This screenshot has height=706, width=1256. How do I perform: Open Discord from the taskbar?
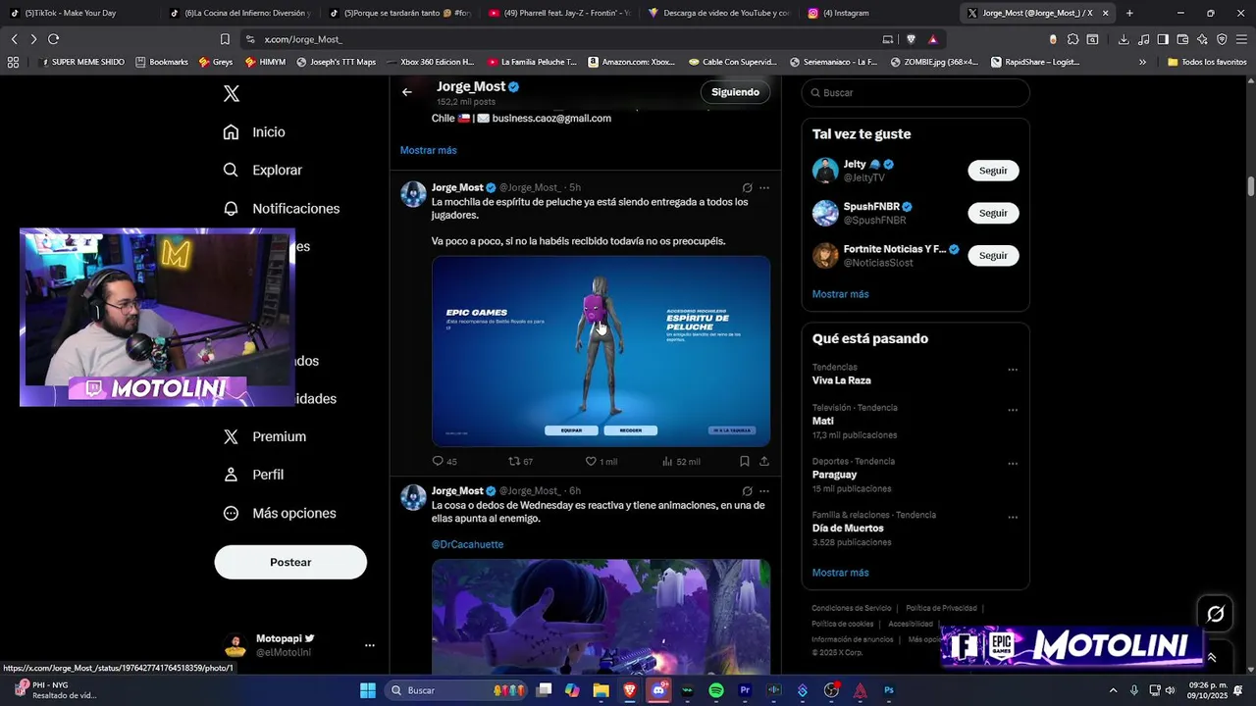tap(658, 690)
